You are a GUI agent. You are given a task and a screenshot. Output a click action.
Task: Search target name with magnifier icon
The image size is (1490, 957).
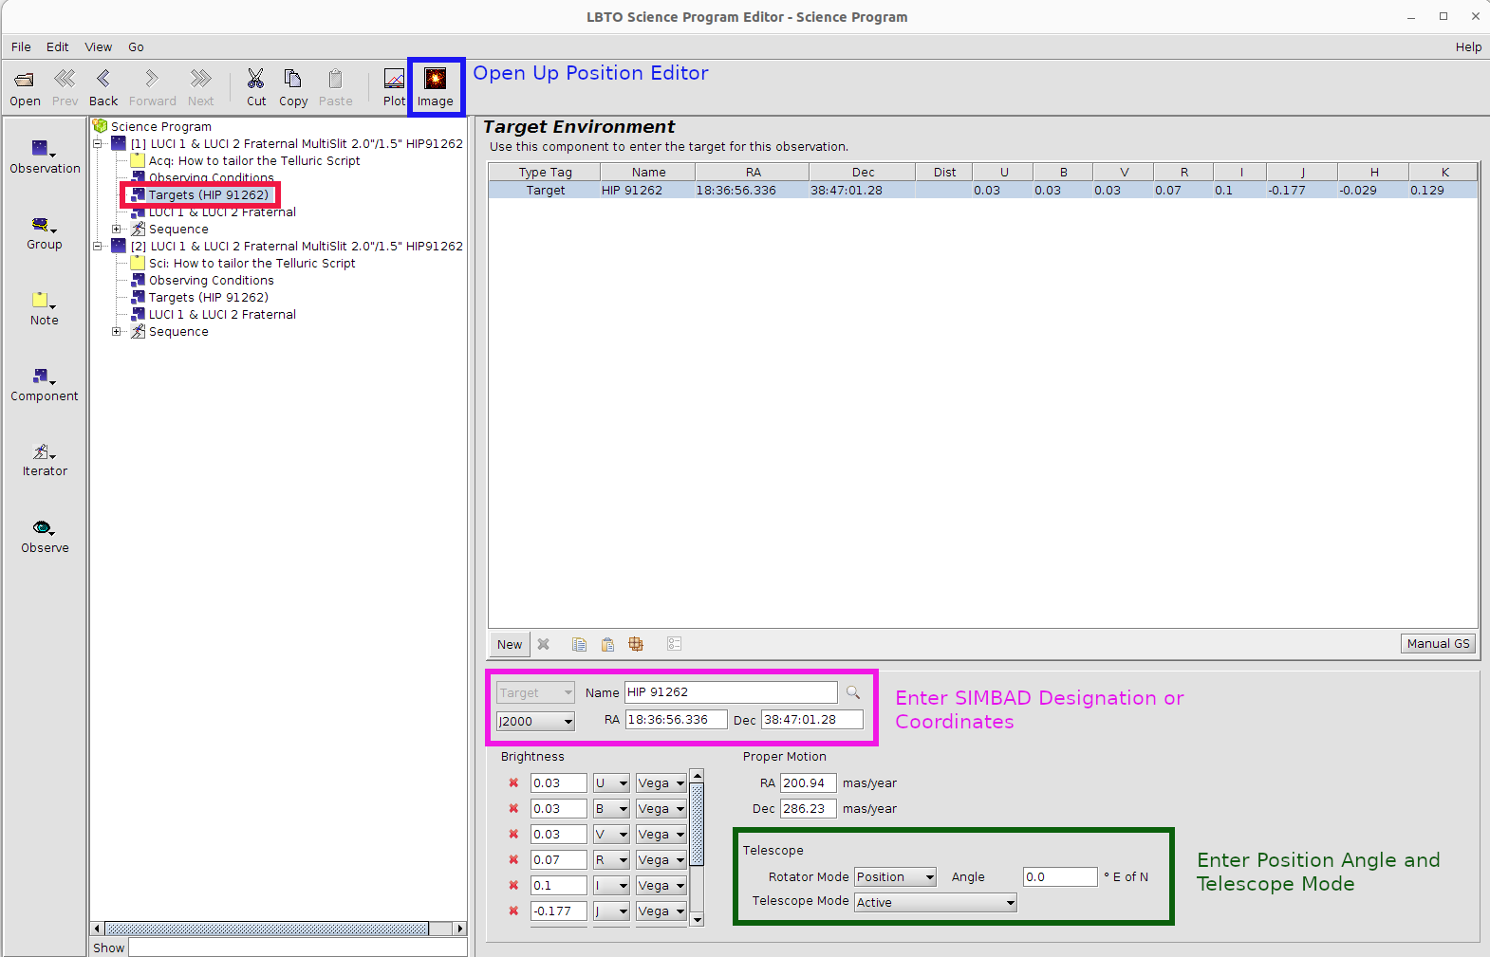point(853,692)
